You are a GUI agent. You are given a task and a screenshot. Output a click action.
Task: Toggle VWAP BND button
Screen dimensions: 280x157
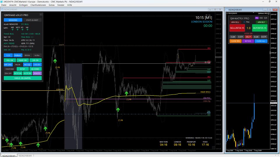10,69
